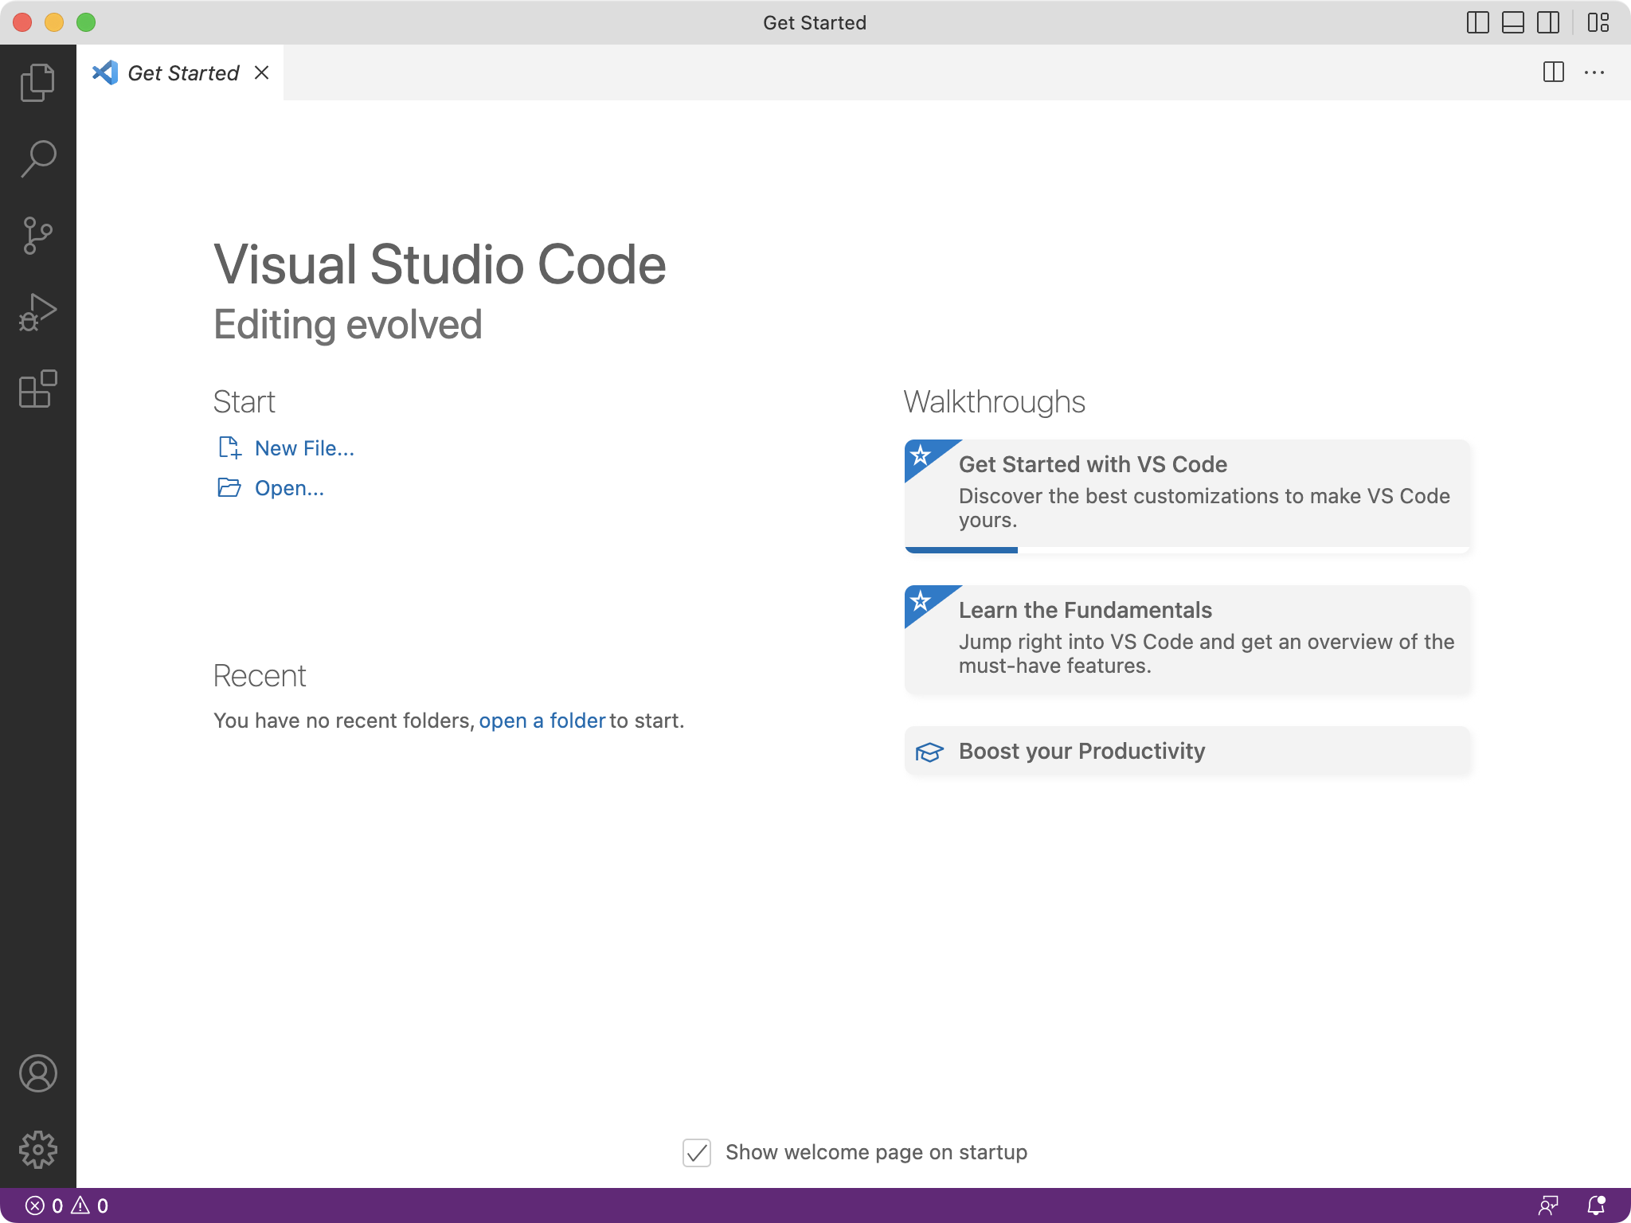The image size is (1631, 1223).
Task: Open the Explorer view in activity bar
Action: click(37, 83)
